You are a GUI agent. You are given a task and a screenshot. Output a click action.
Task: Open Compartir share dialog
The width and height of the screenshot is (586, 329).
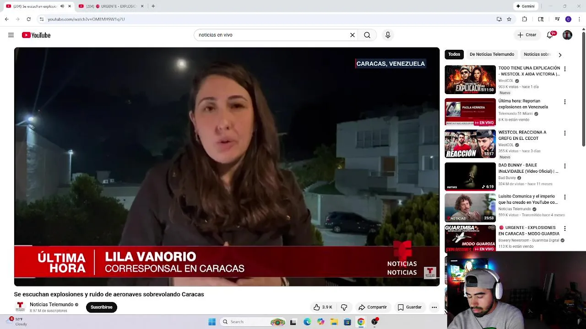coord(373,307)
